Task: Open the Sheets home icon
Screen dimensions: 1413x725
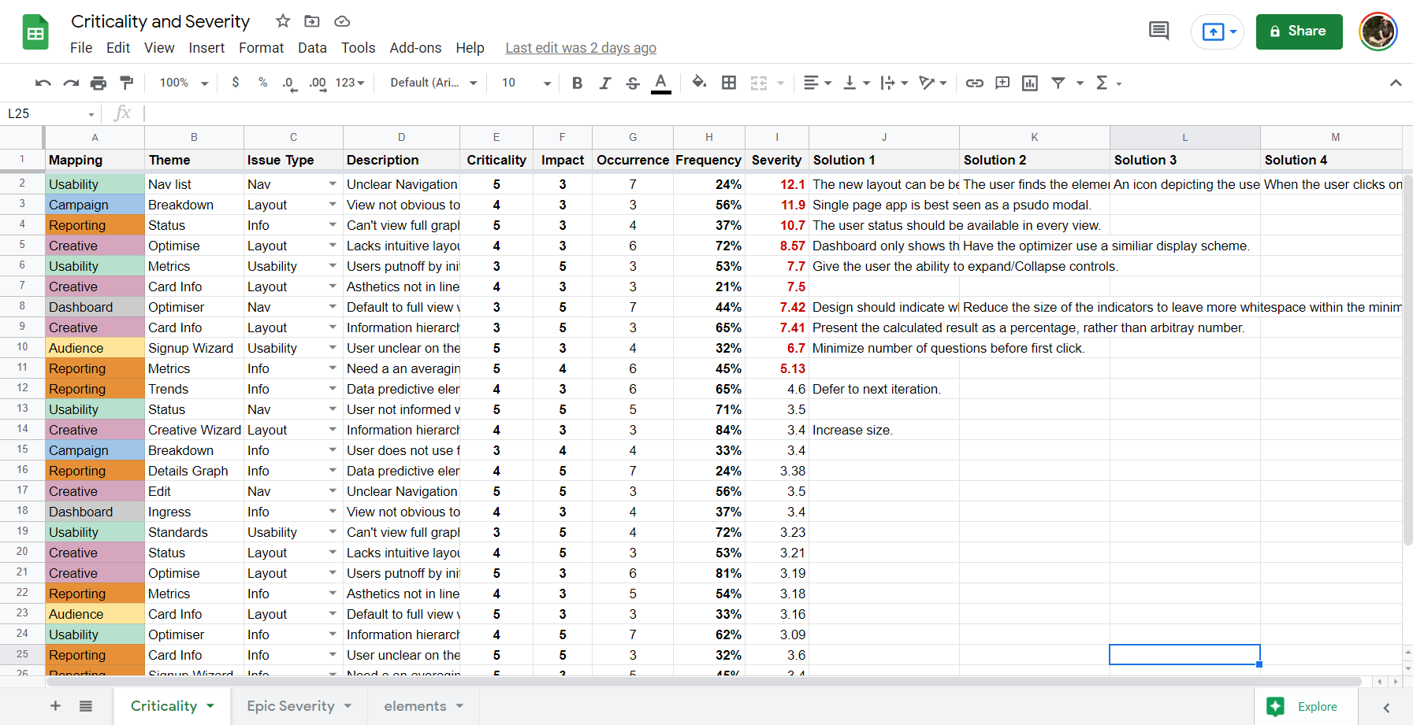Action: pyautogui.click(x=35, y=32)
